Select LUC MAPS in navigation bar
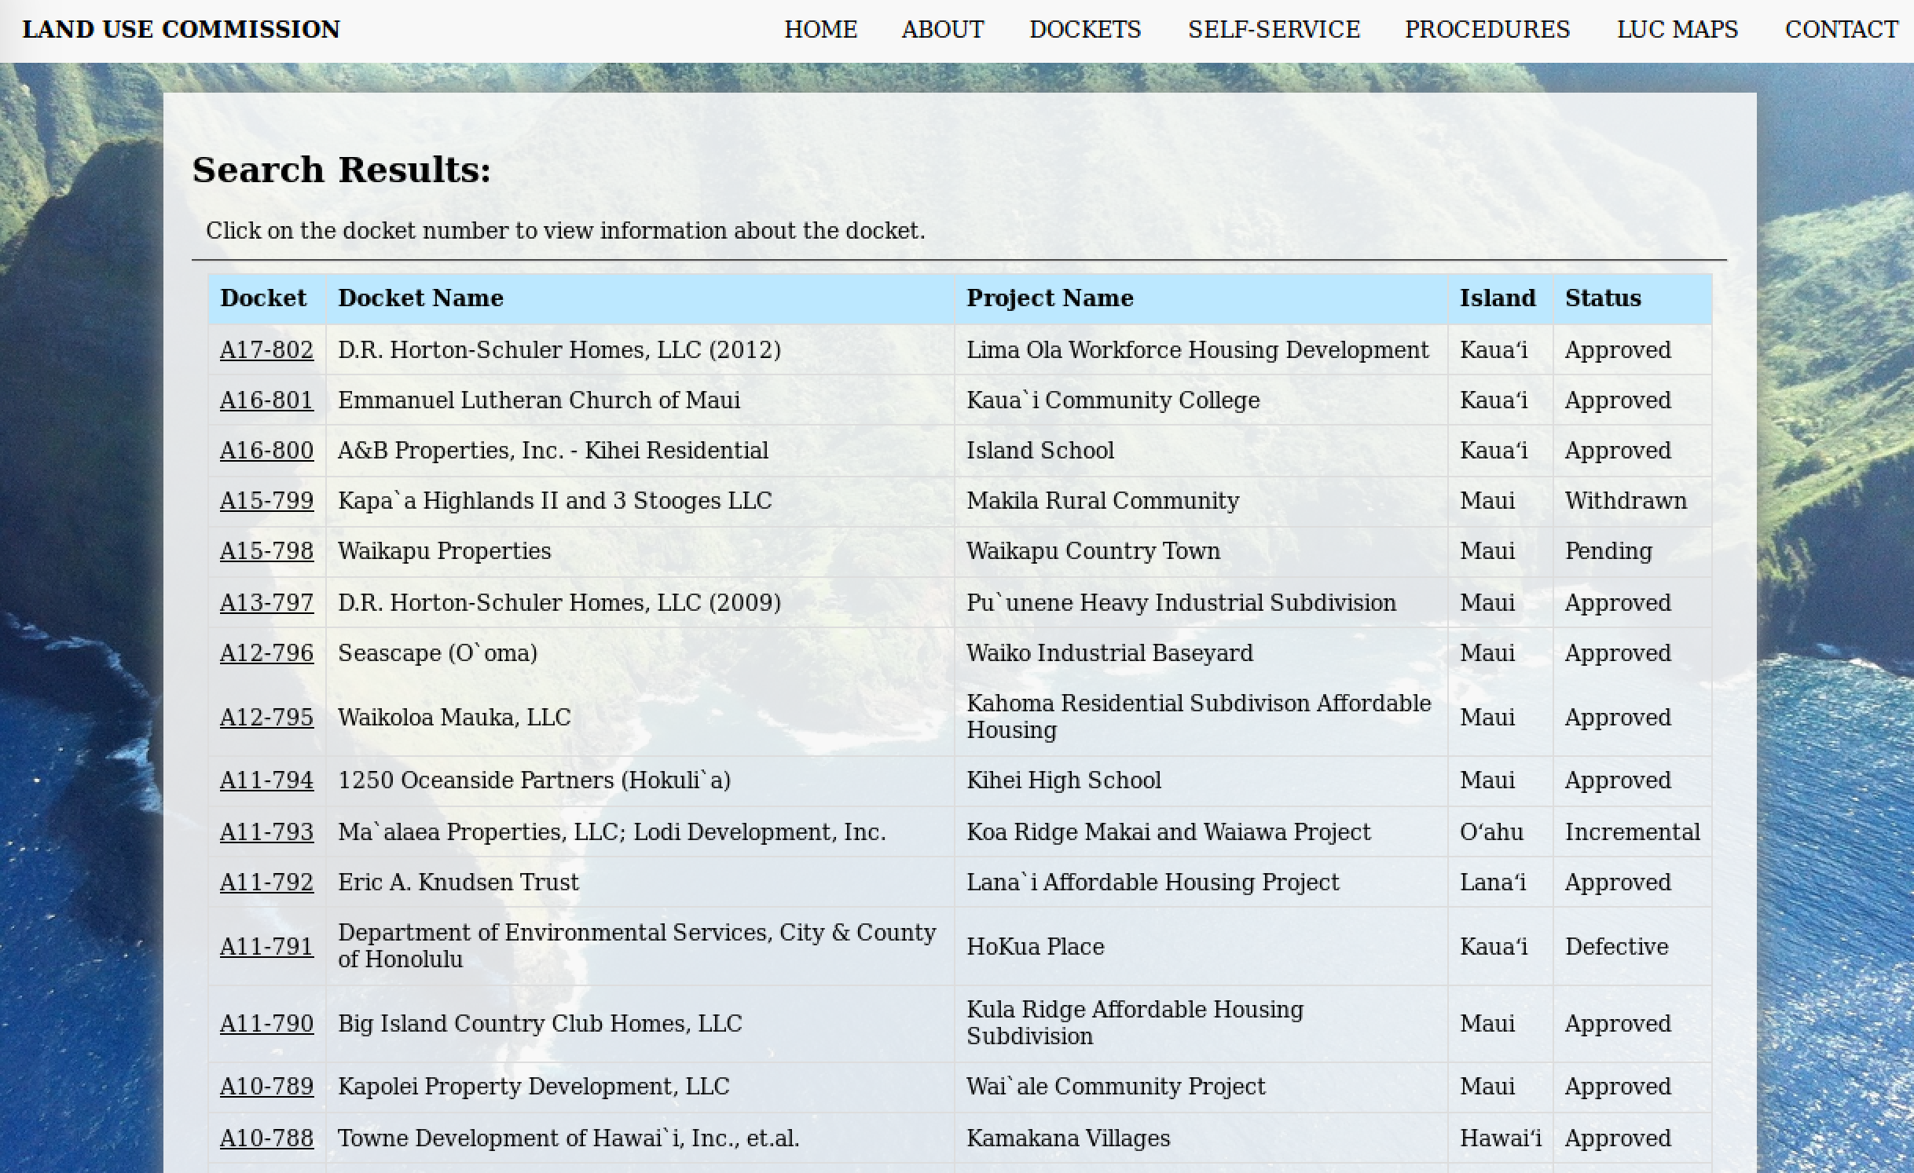The width and height of the screenshot is (1914, 1173). 1677,30
